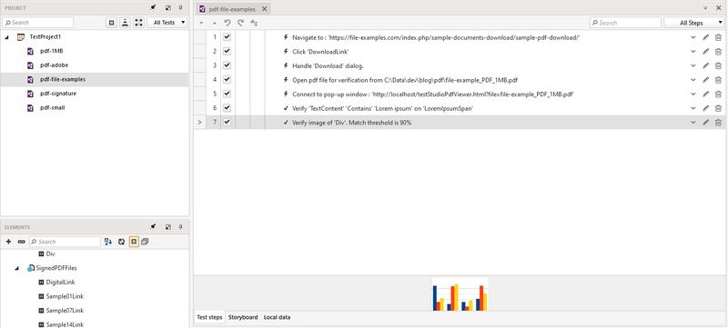Click the undo icon in test toolbar
This screenshot has height=328, width=728.
[x=227, y=23]
